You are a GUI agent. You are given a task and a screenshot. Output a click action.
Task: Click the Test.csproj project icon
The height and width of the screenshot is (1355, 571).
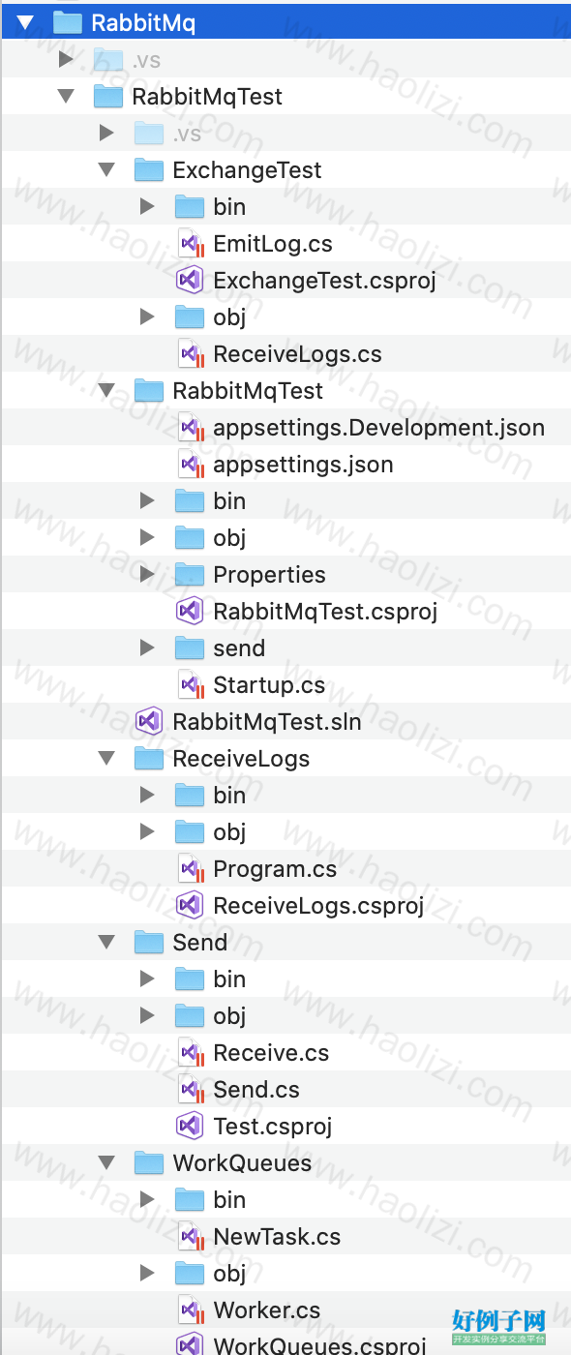[190, 1127]
